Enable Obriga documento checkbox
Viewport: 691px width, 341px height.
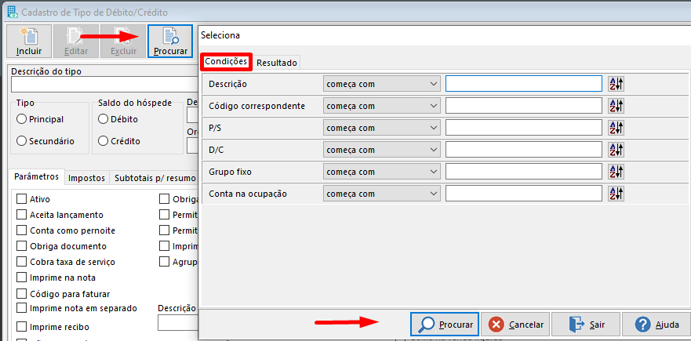(21, 246)
